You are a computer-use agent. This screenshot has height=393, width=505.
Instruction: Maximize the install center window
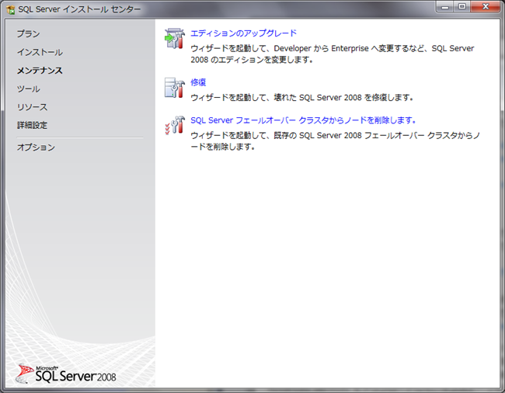point(462,7)
